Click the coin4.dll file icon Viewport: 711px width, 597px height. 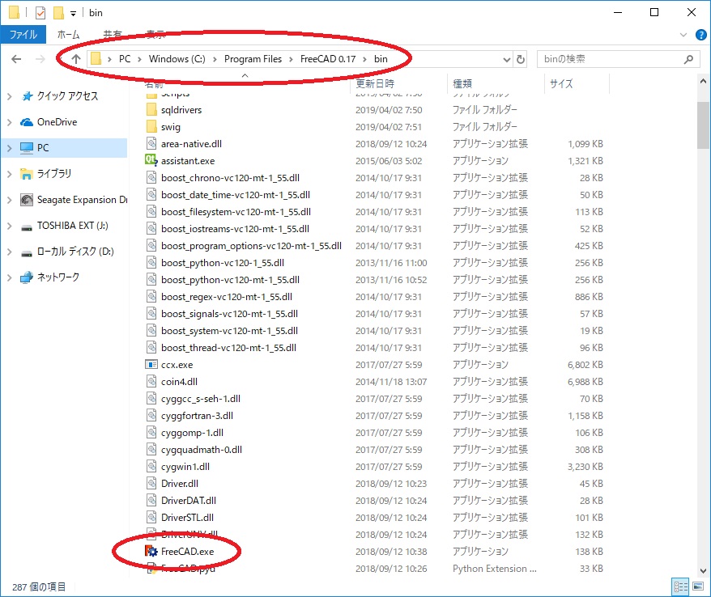pos(151,381)
